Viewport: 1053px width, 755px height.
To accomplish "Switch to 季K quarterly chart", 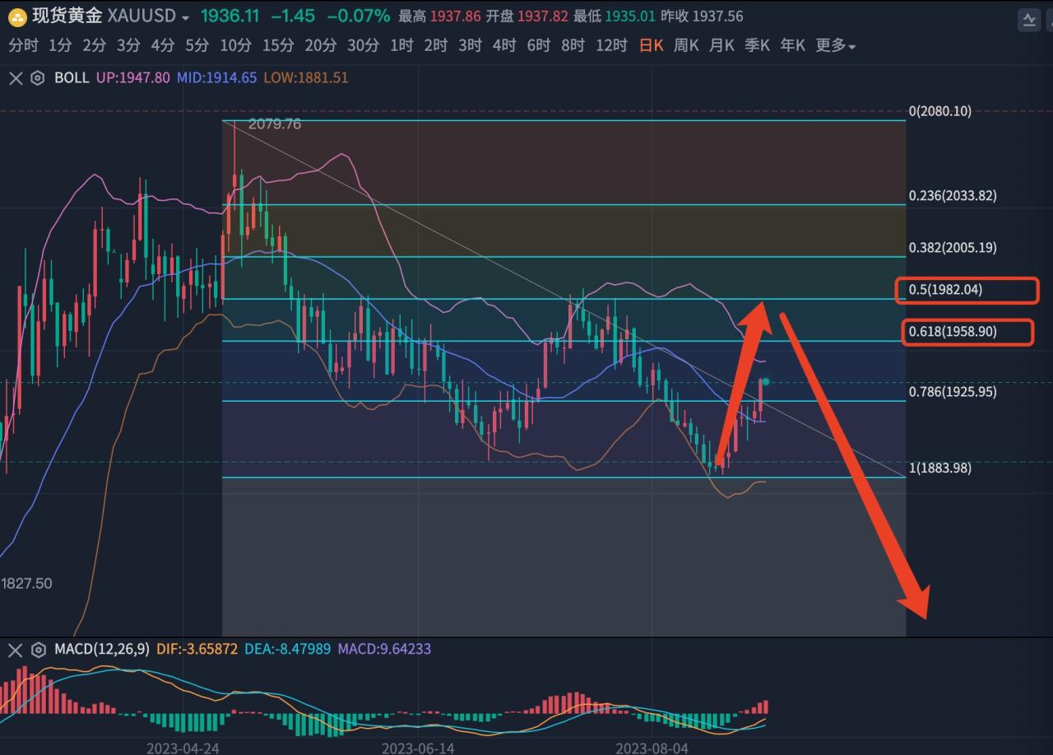I will (757, 46).
